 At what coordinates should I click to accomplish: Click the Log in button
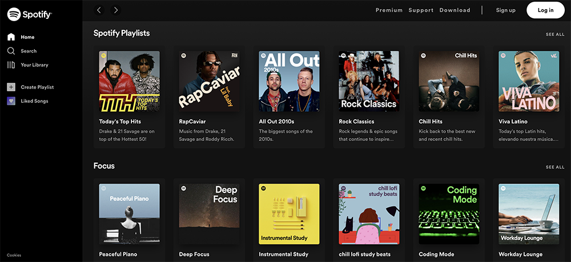(545, 10)
